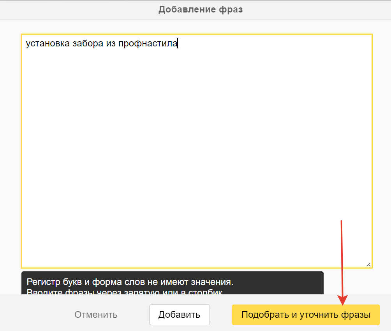Click at end of entered phrase text

pos(178,44)
